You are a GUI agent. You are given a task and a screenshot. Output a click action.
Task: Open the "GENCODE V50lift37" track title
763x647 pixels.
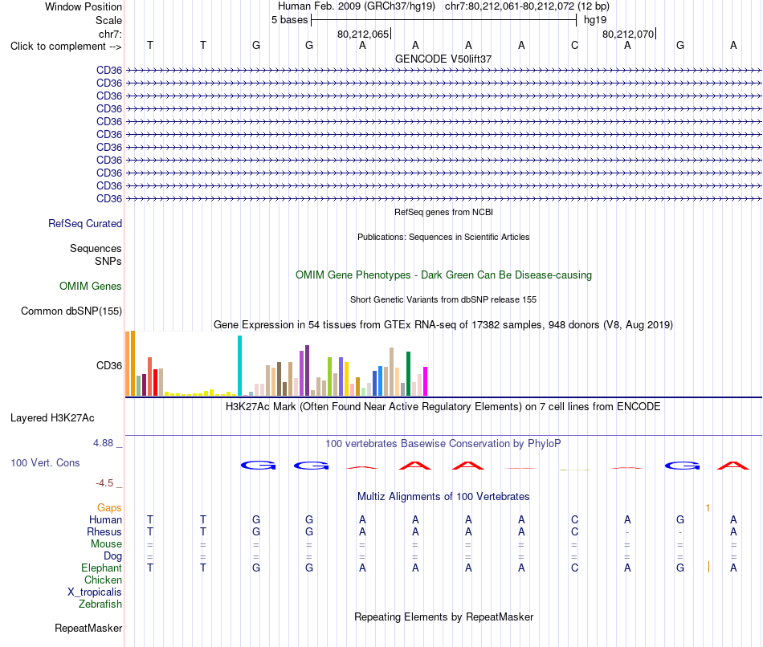tap(443, 59)
